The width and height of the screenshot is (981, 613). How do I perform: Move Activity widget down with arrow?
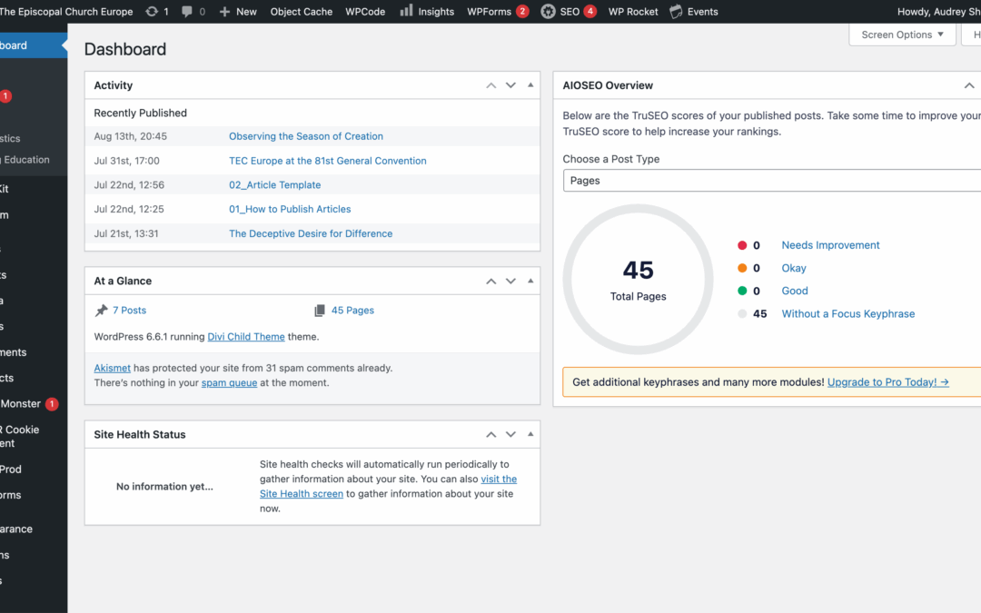point(510,85)
